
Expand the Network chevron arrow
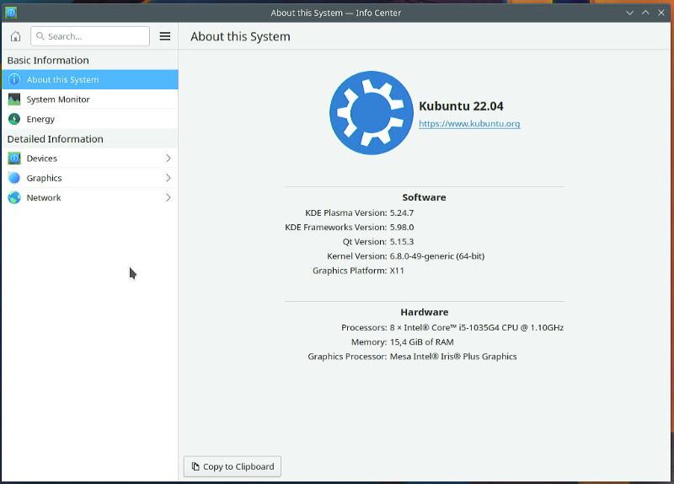click(x=168, y=198)
